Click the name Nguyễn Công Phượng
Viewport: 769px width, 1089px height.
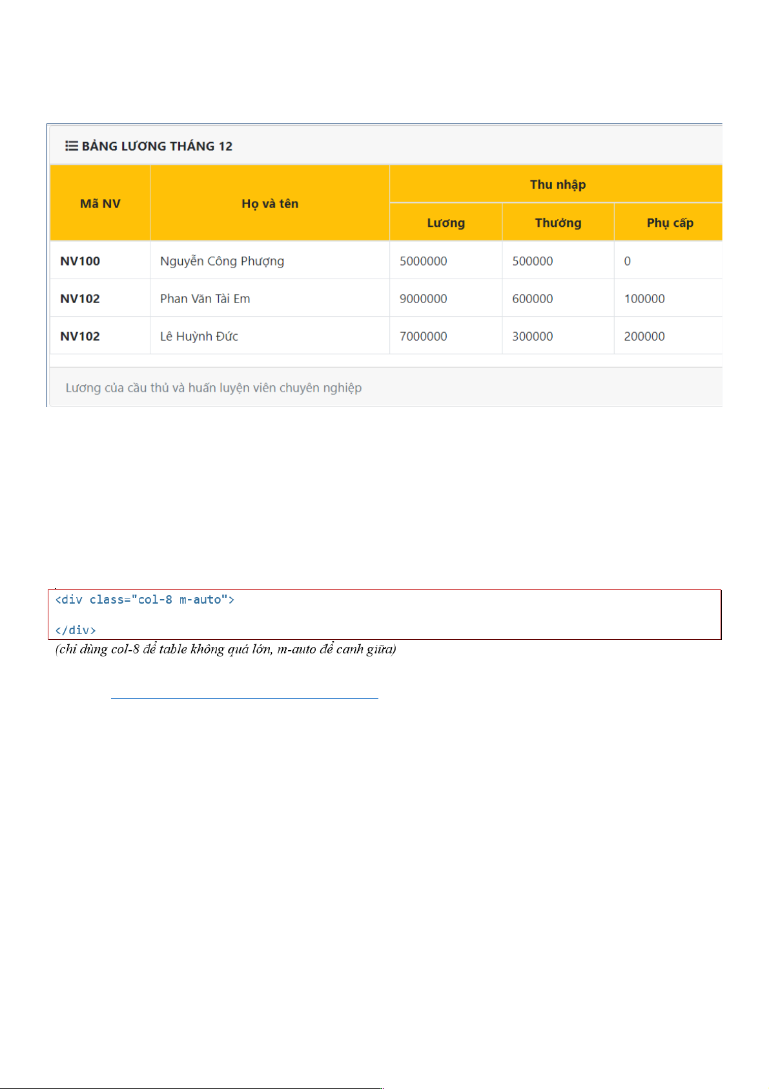[221, 261]
